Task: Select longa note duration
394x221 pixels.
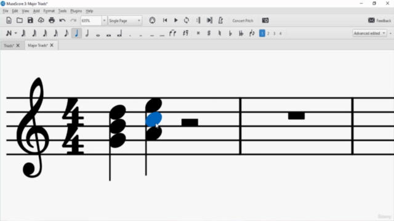Action: tap(119, 33)
